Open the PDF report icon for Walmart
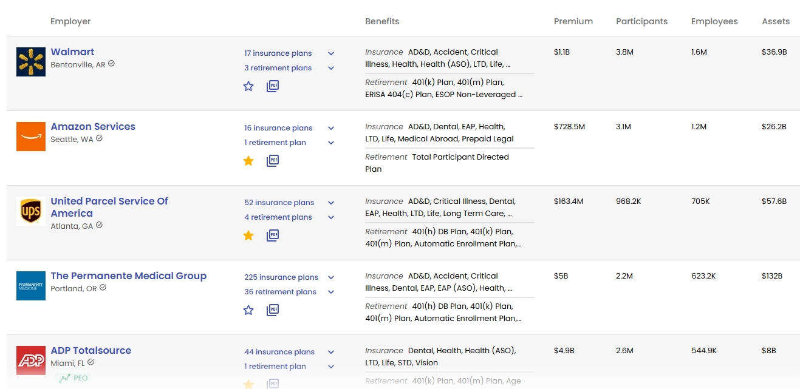This screenshot has height=389, width=800. point(273,86)
